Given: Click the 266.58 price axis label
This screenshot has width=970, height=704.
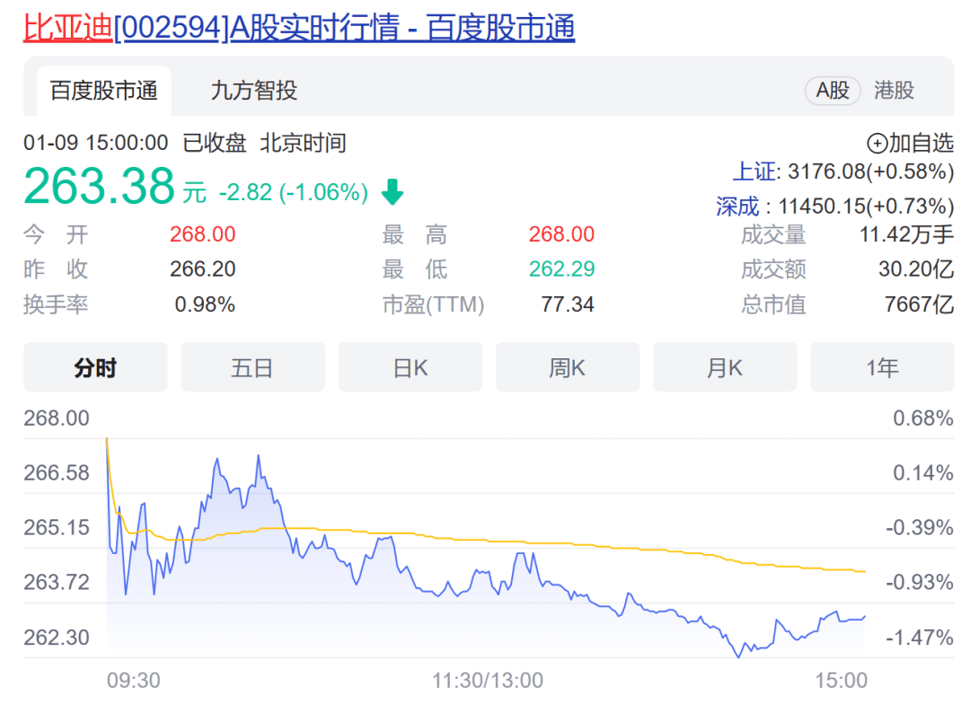Looking at the screenshot, I should click(57, 473).
